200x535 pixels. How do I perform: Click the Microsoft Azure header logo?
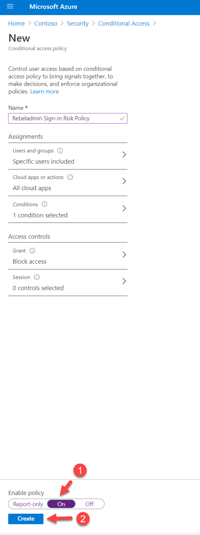pos(53,7)
